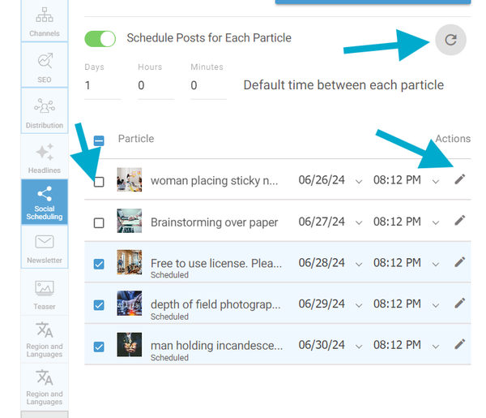
Task: Toggle Schedule Posts for Each Particle switch
Action: coord(100,38)
